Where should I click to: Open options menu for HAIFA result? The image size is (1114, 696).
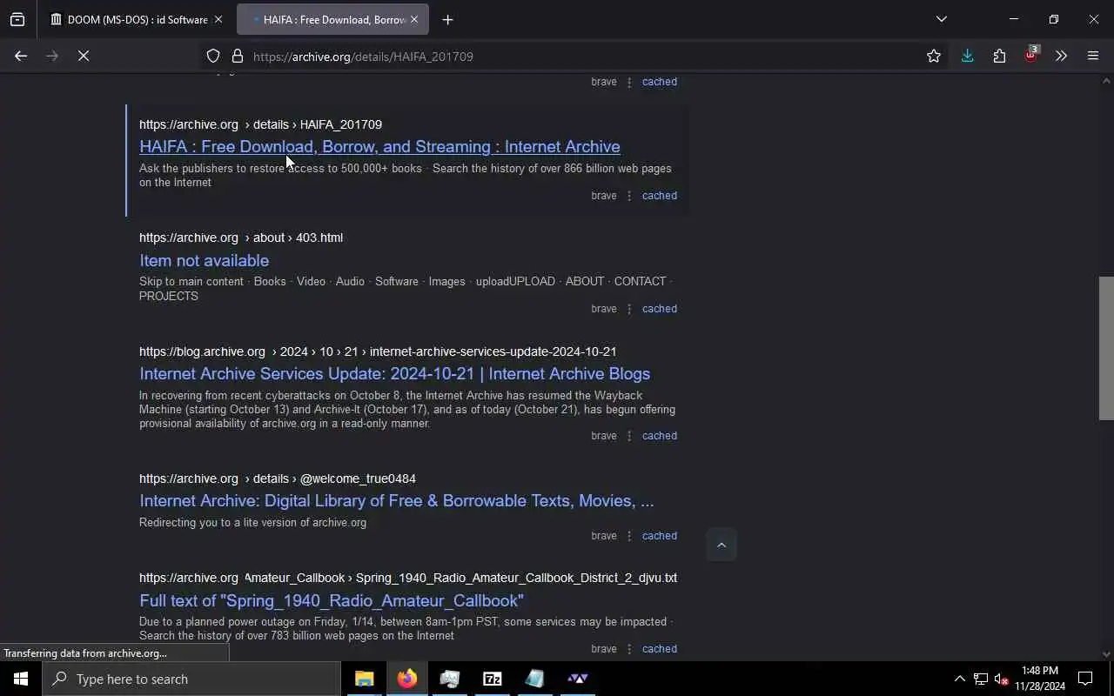click(629, 196)
